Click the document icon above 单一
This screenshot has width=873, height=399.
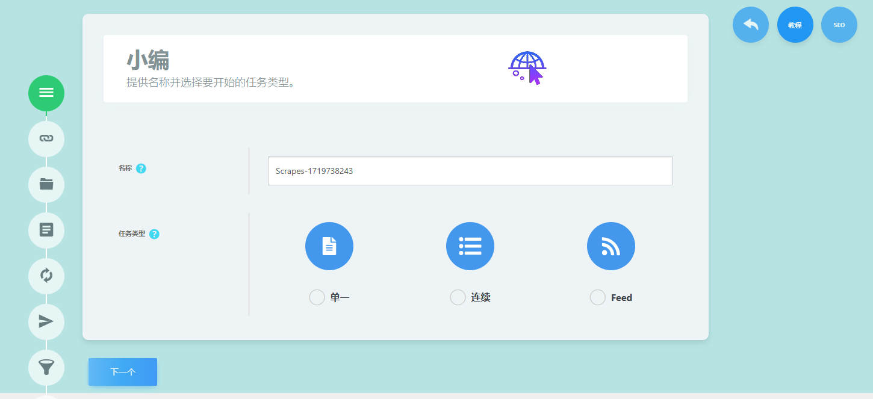coord(329,246)
